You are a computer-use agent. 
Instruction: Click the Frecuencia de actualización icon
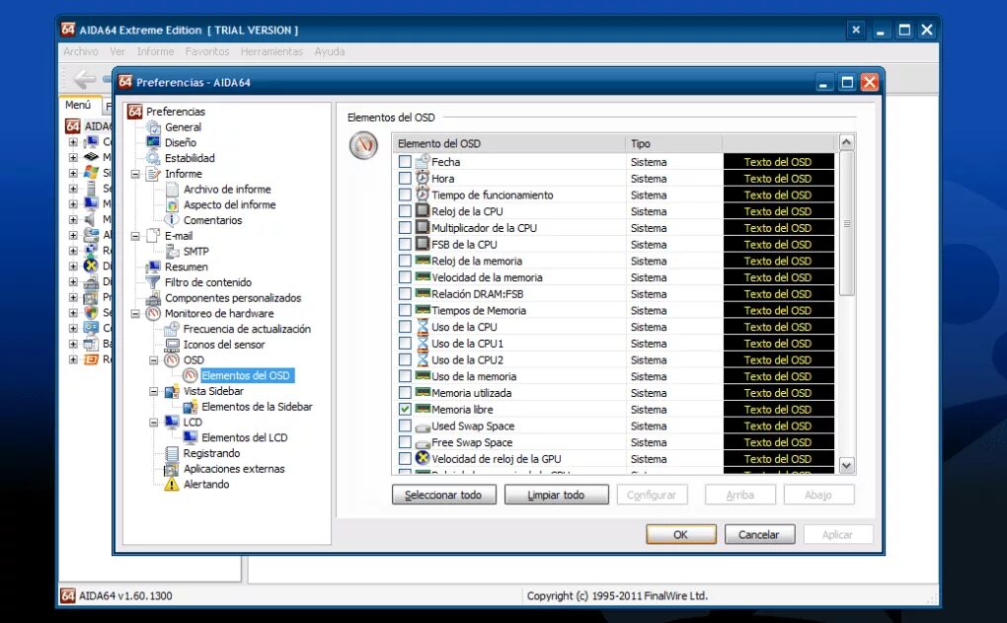172,329
